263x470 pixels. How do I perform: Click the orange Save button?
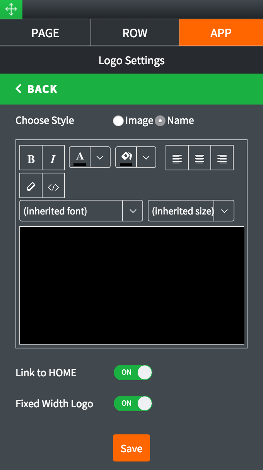point(131,448)
